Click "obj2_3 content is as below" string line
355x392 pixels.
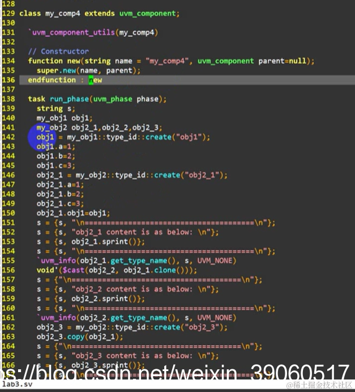pyautogui.click(x=127, y=356)
